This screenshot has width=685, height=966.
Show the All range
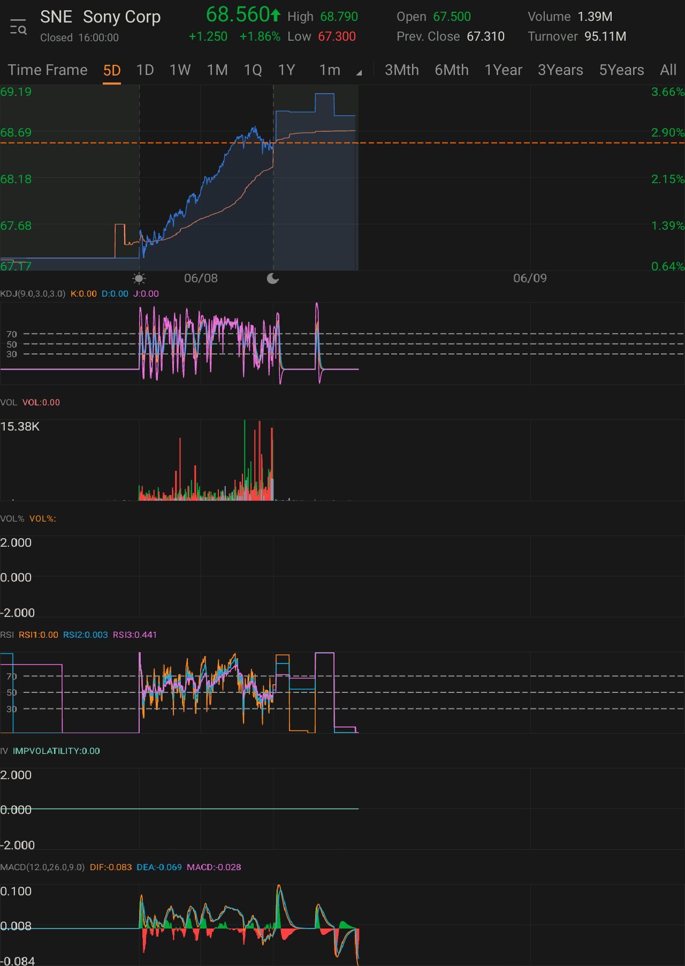(668, 70)
